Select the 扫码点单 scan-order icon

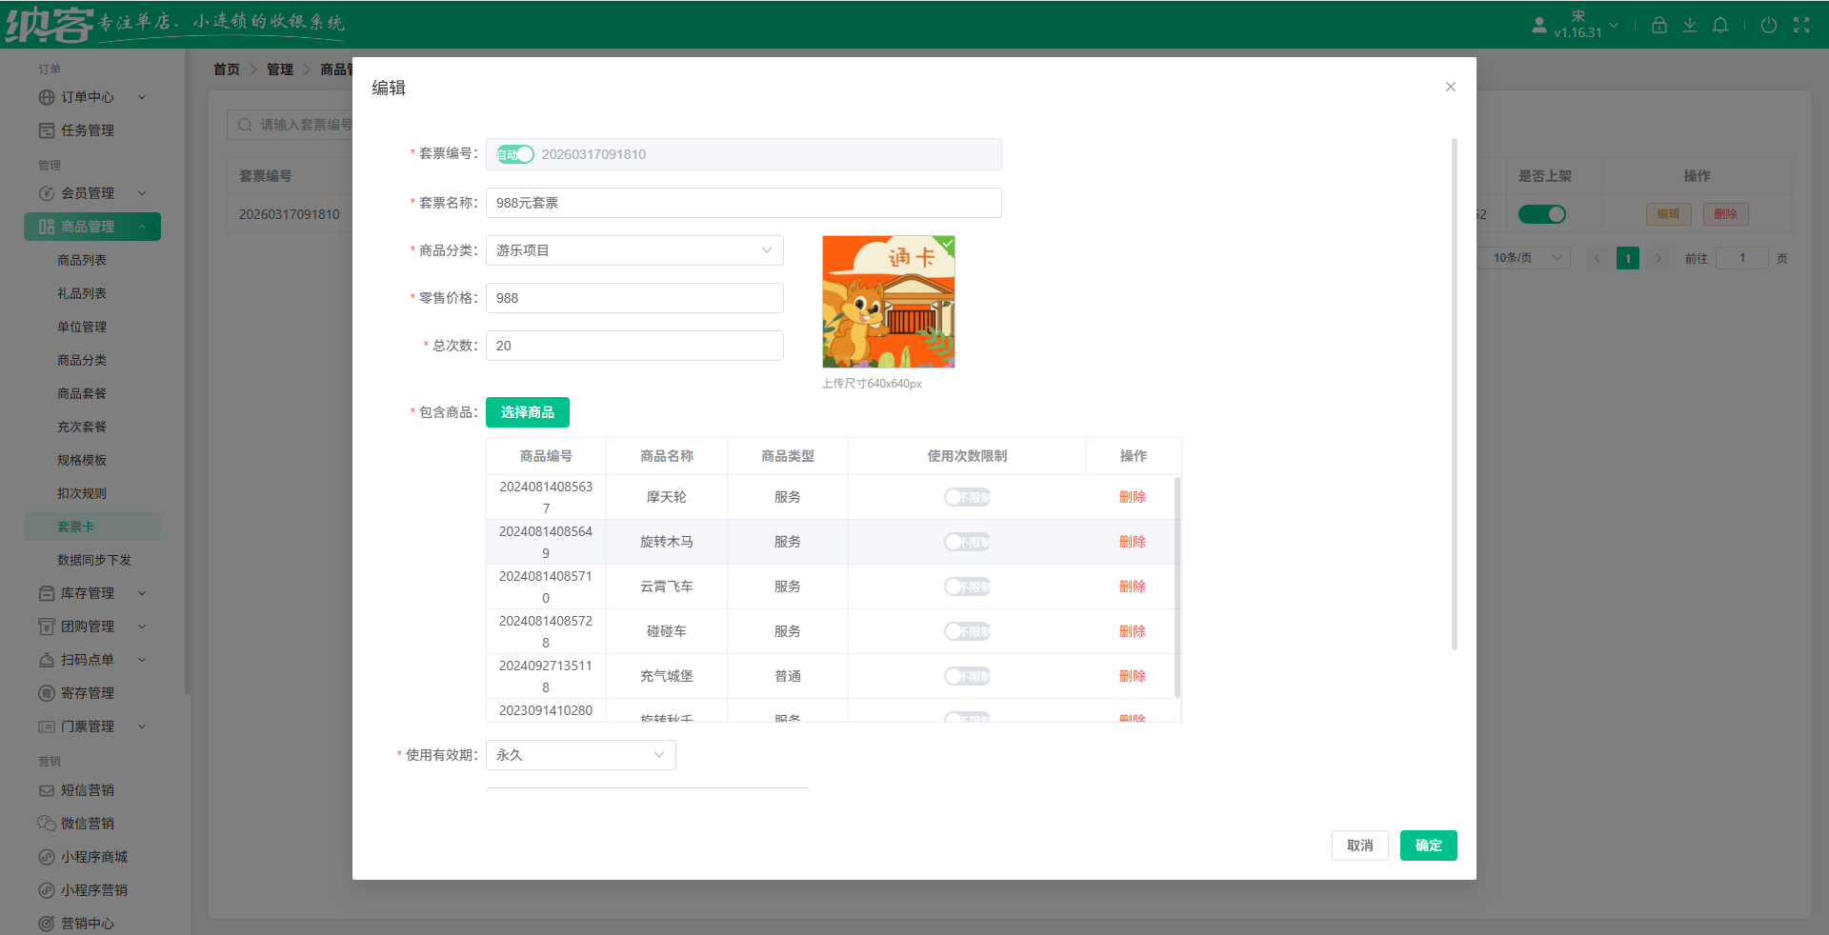tap(46, 659)
